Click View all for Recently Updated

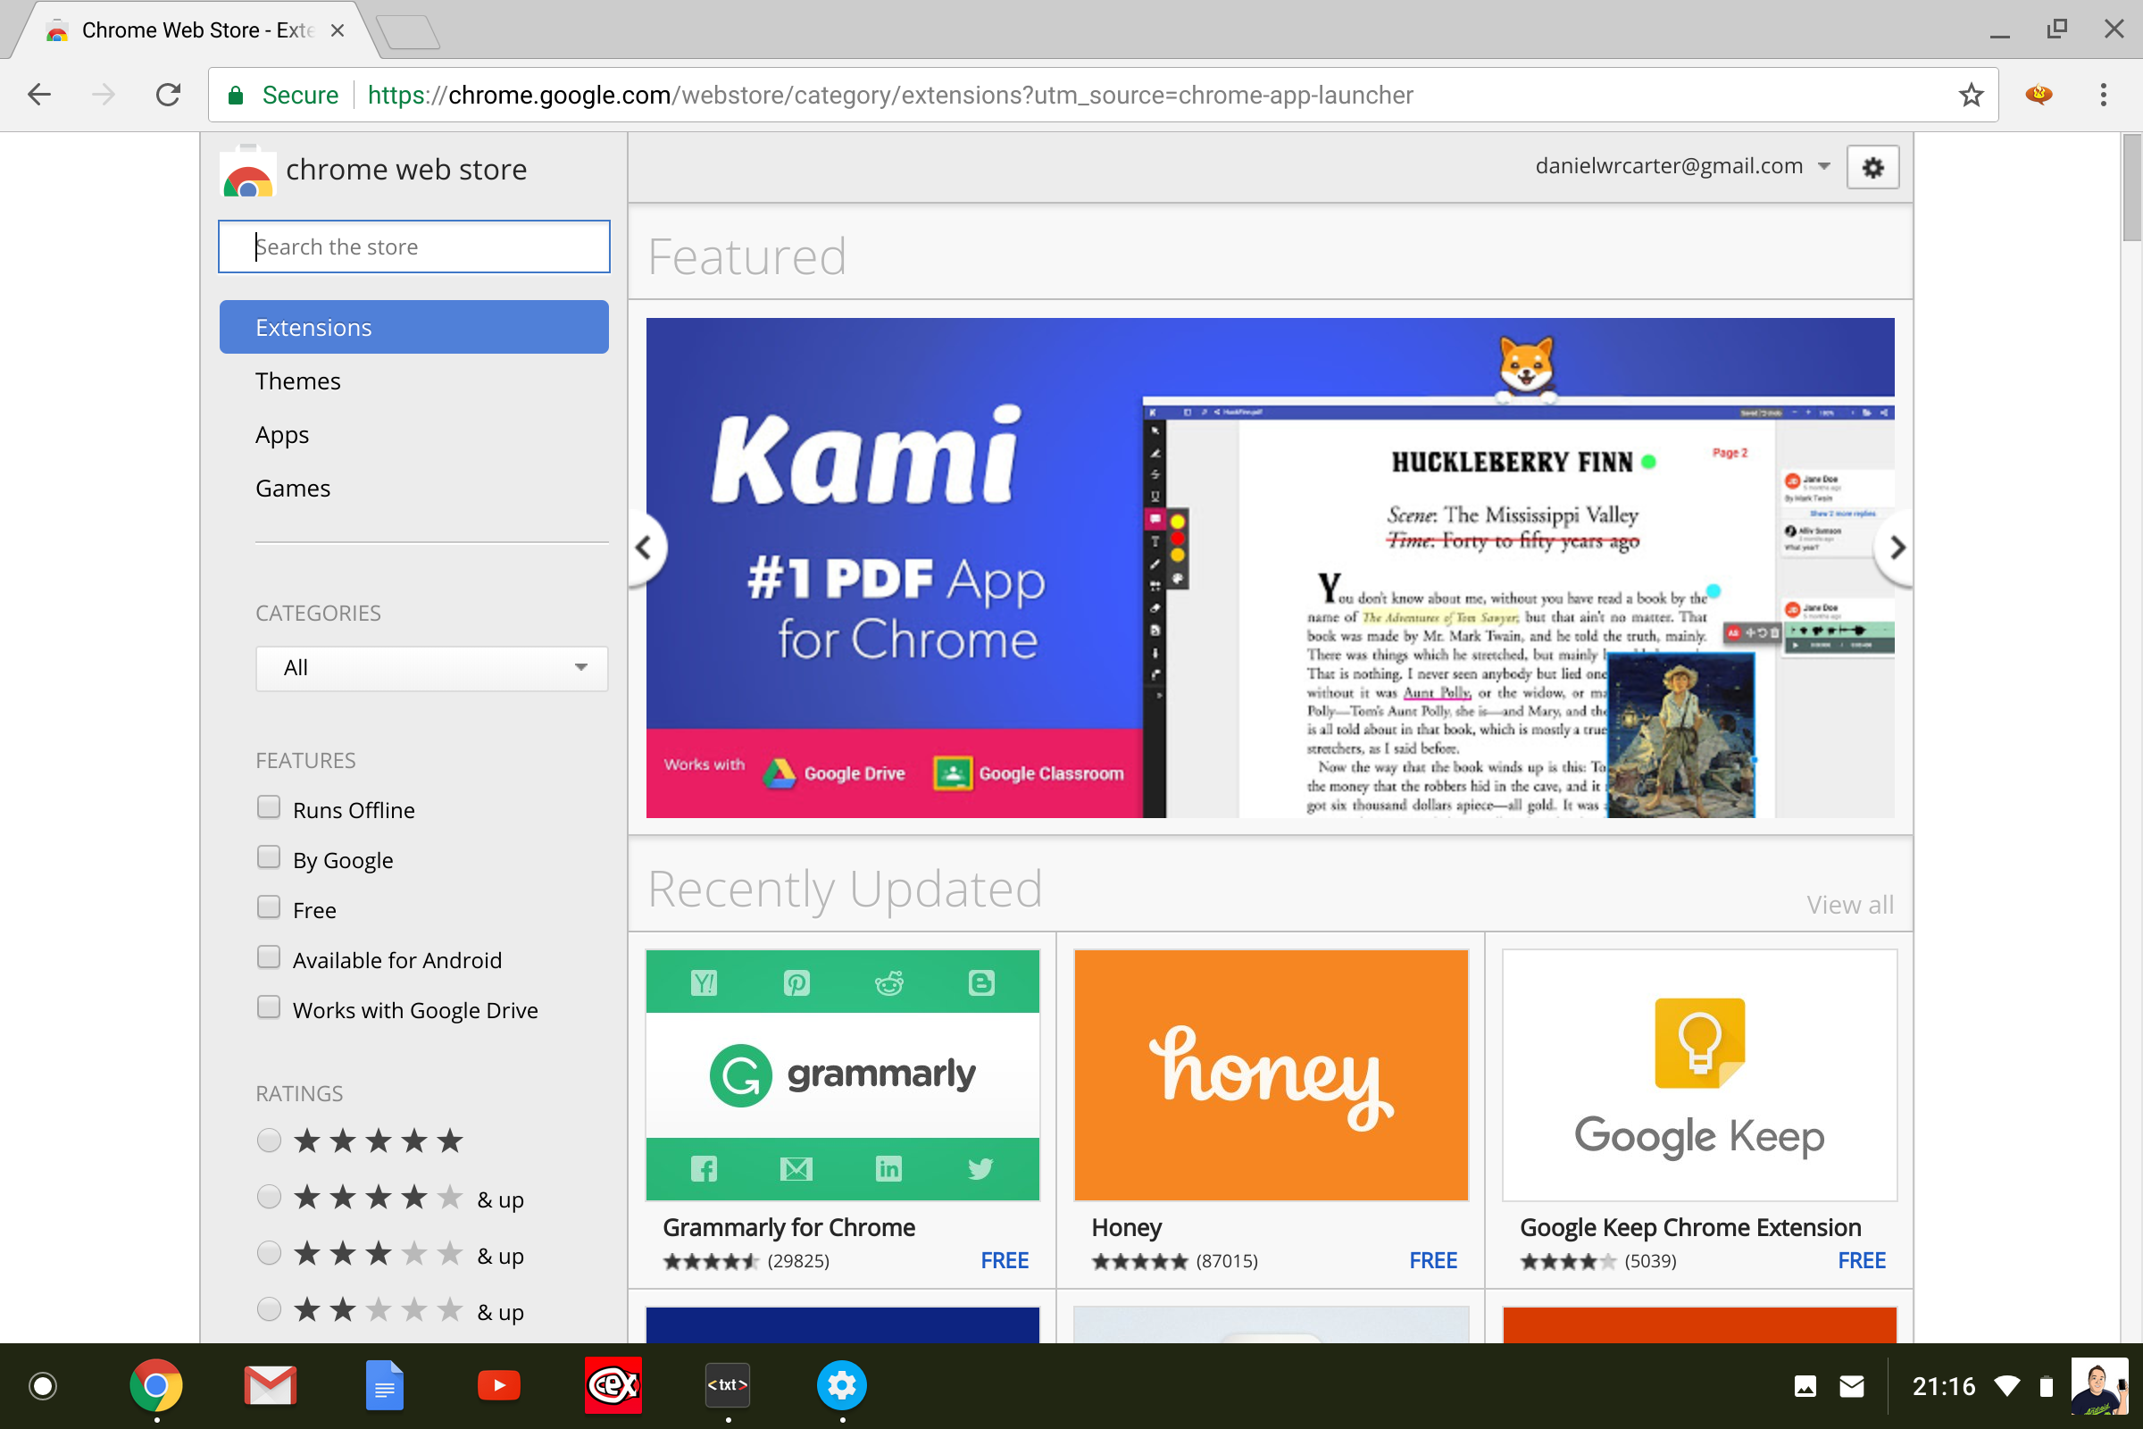[1849, 905]
